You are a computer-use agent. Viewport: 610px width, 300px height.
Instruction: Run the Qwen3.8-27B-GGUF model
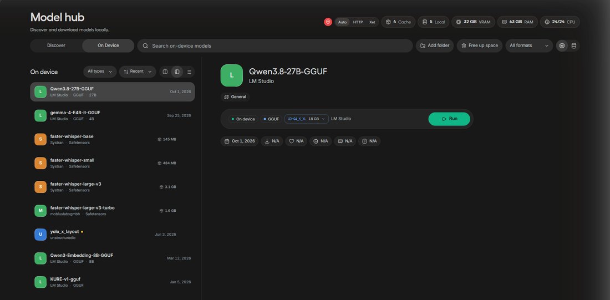point(449,119)
